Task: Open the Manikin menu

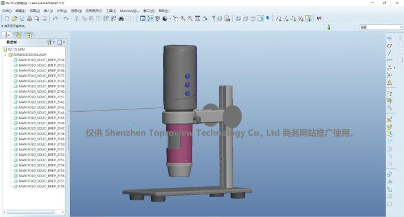Action: tap(130, 11)
